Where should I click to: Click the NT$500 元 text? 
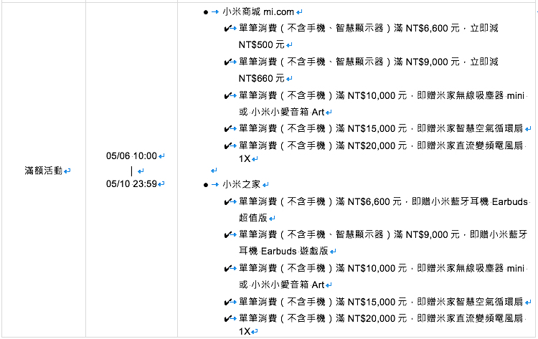click(261, 44)
